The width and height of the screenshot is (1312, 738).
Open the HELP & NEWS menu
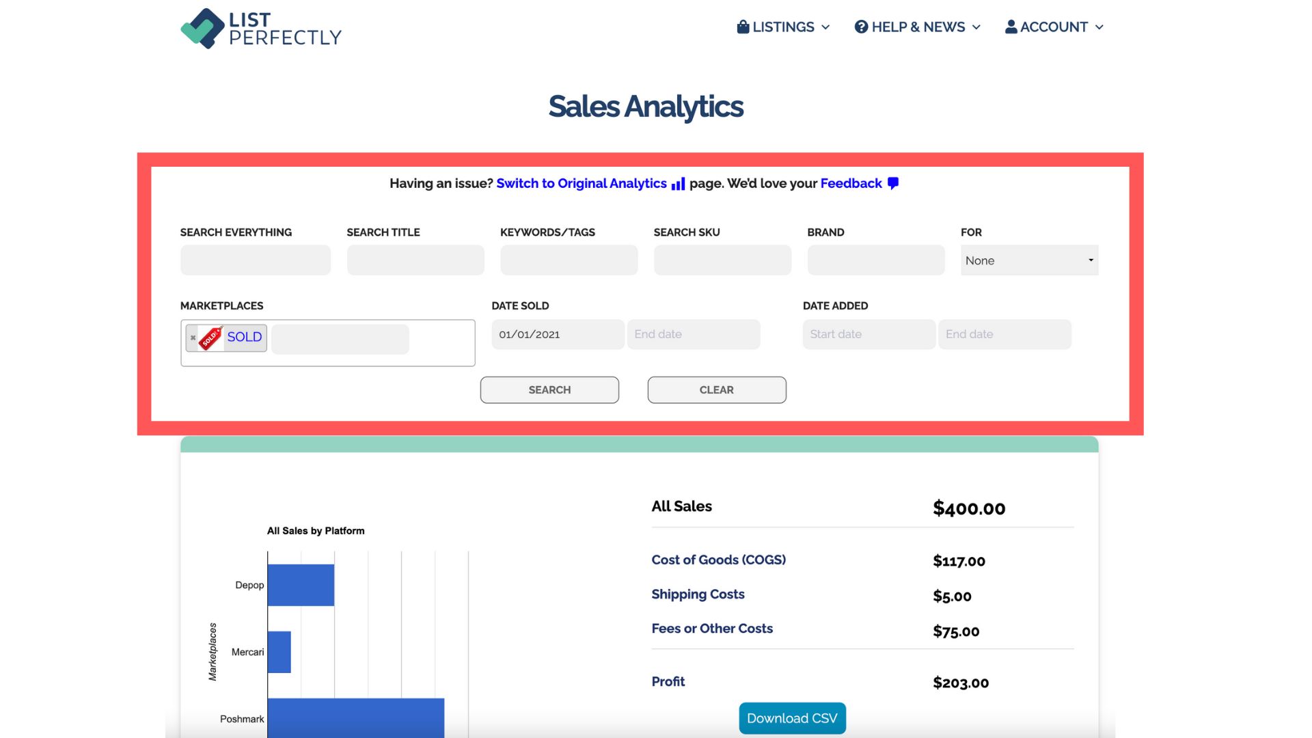click(x=918, y=27)
